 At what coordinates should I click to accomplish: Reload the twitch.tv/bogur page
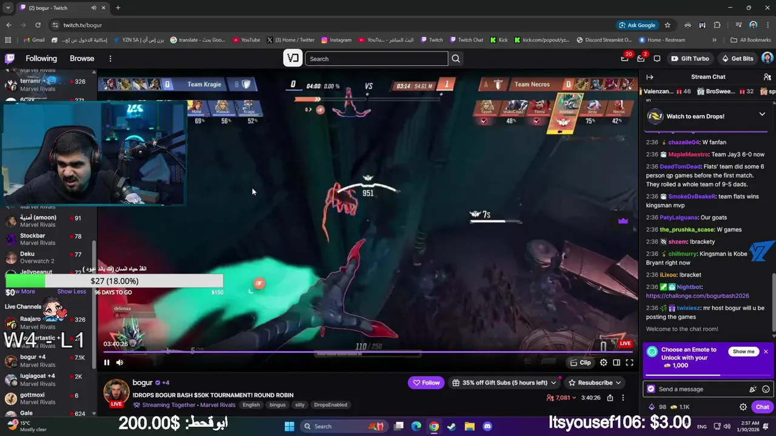pyautogui.click(x=38, y=25)
